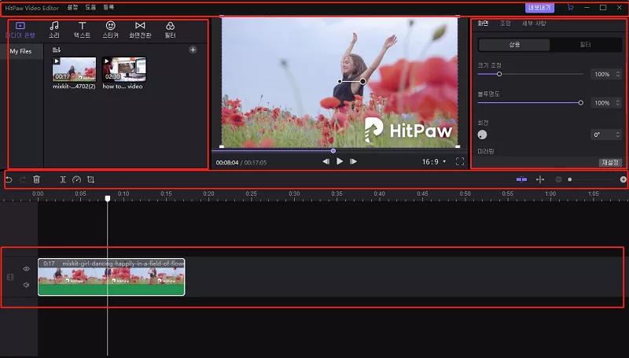Click the speed gauge icon
Viewport: 629px width, 358px height.
pyautogui.click(x=76, y=179)
